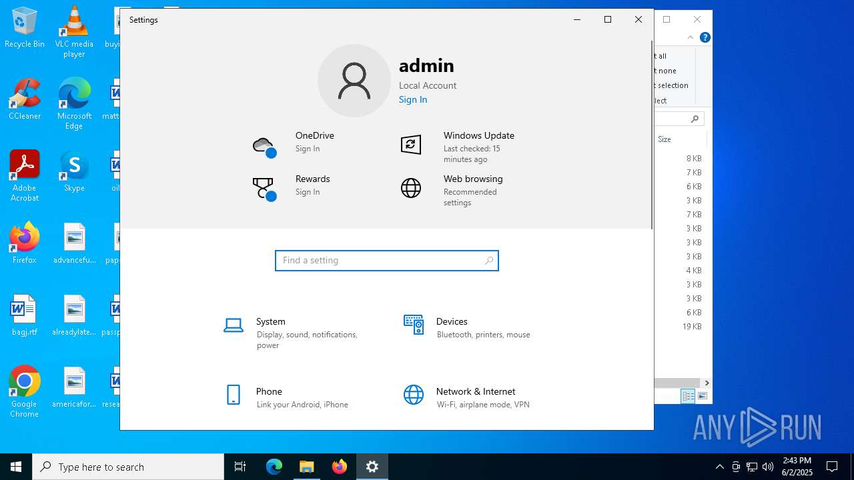Click the OneDrive Sign In text
The height and width of the screenshot is (480, 854).
click(308, 149)
